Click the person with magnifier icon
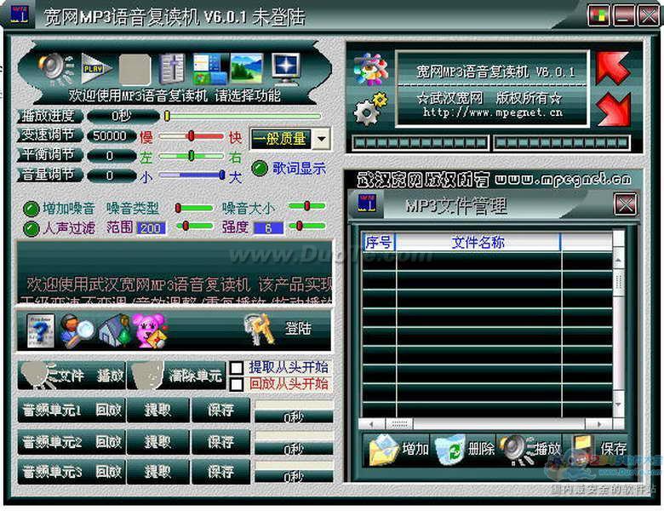This screenshot has height=511, width=664. 77,331
